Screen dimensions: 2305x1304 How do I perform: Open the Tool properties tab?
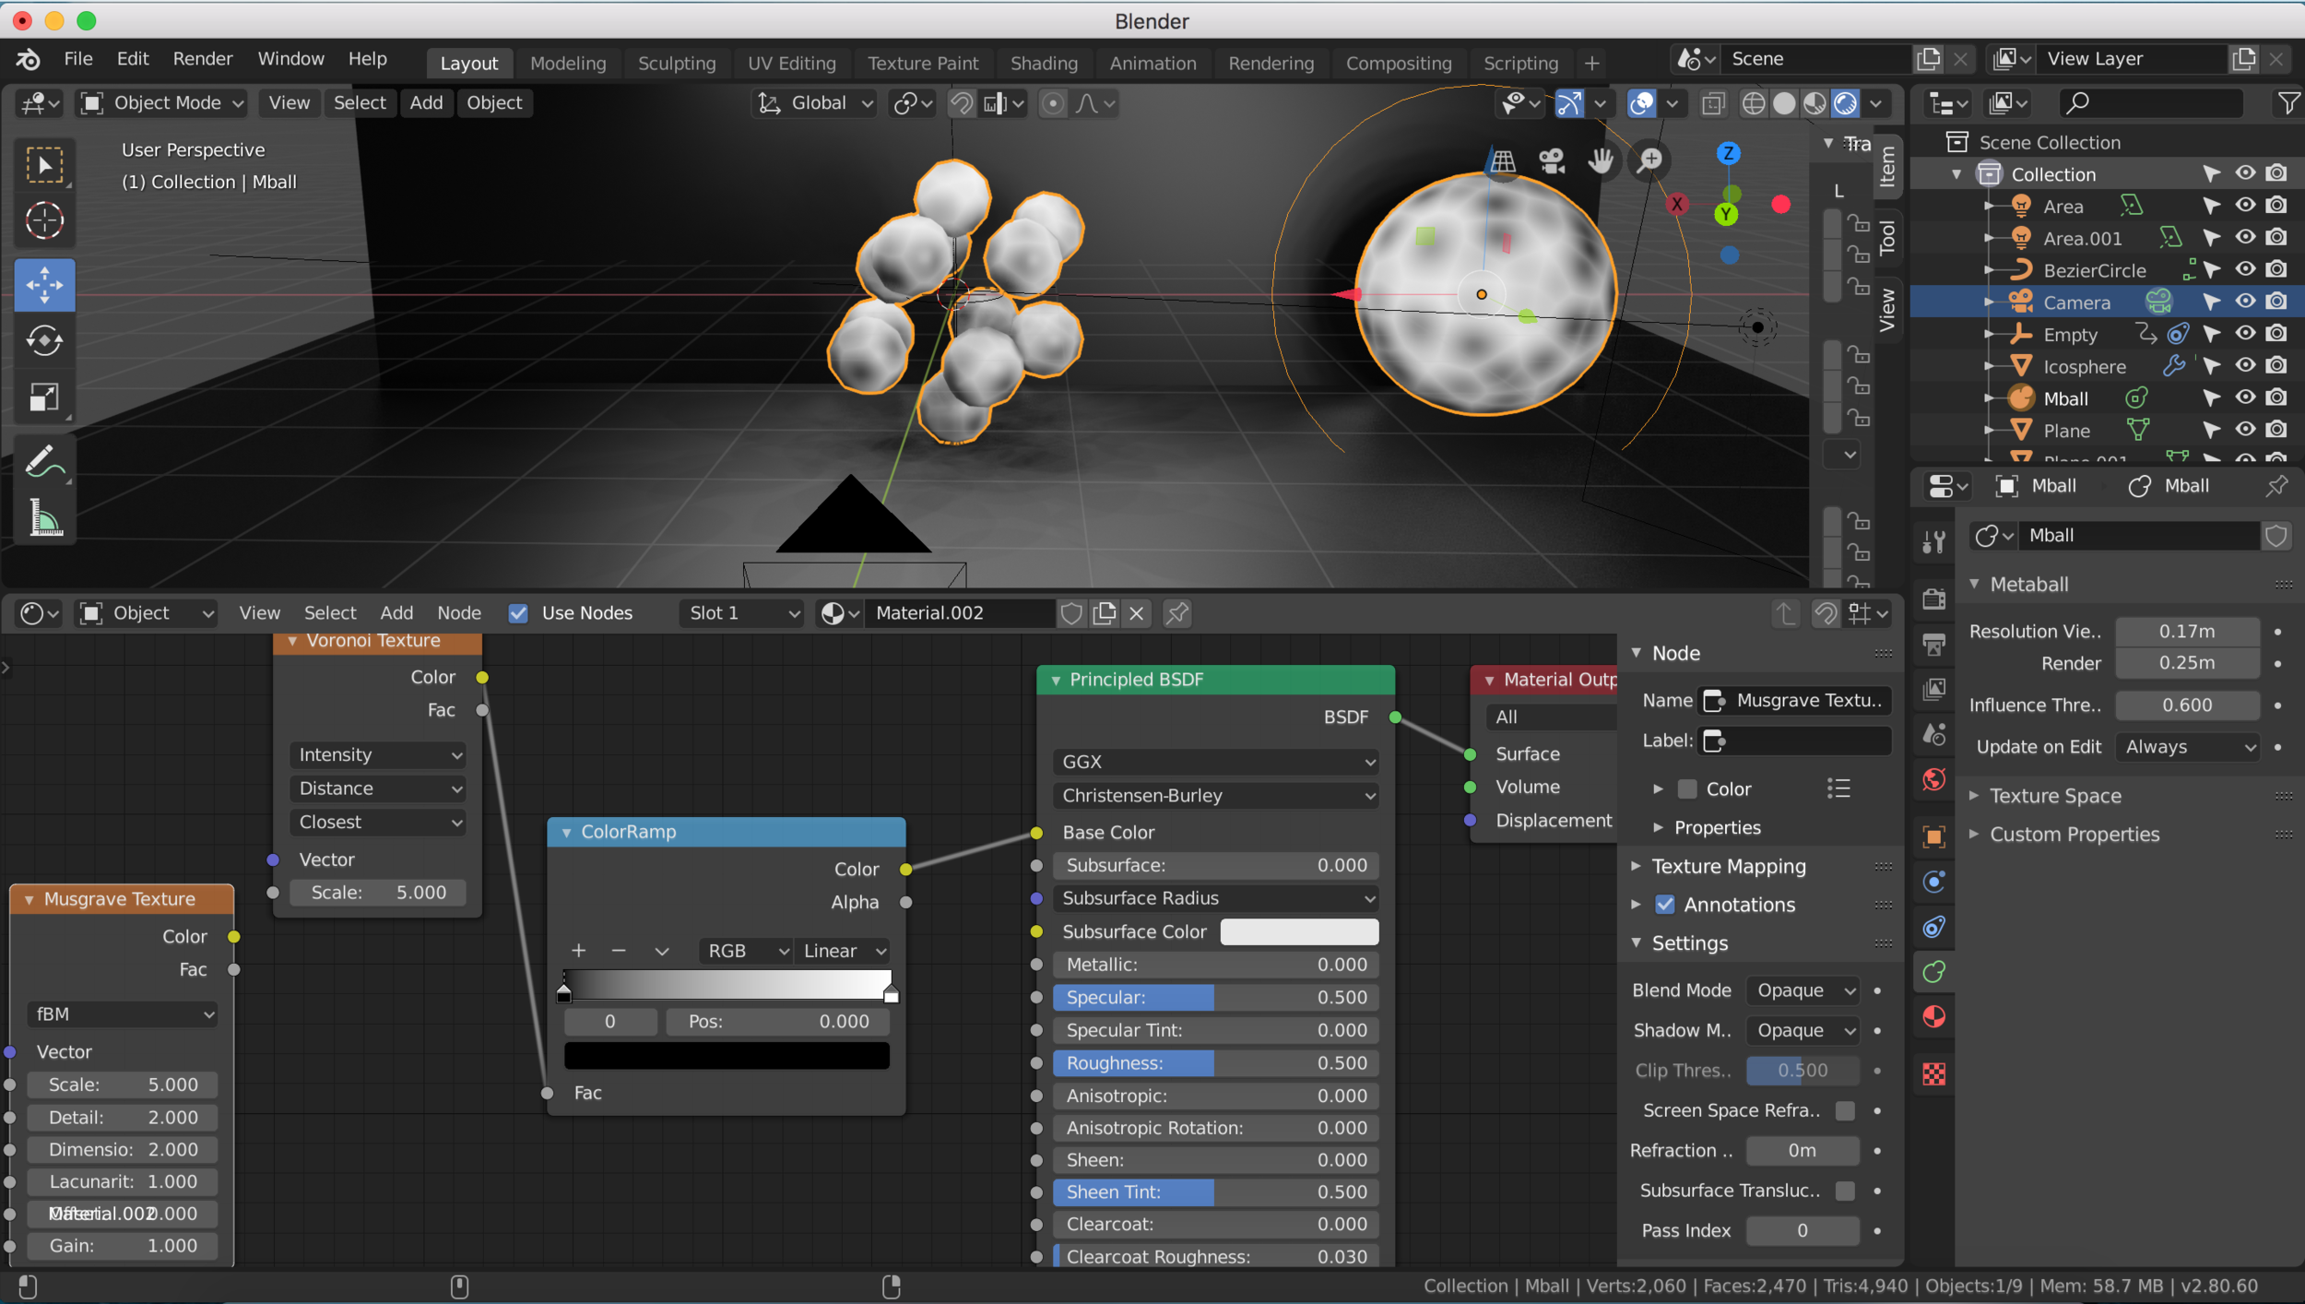(1934, 541)
